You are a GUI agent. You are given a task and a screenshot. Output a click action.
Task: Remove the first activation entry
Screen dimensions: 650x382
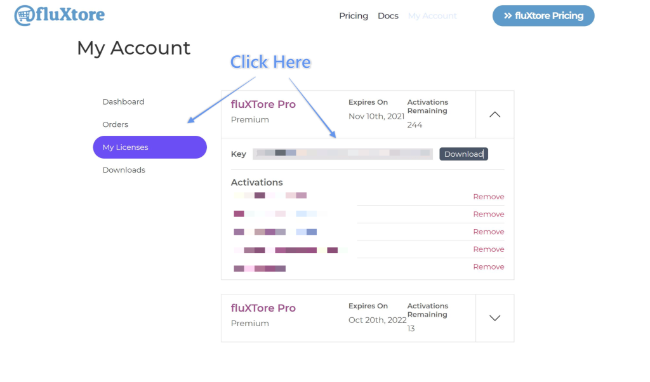(489, 197)
